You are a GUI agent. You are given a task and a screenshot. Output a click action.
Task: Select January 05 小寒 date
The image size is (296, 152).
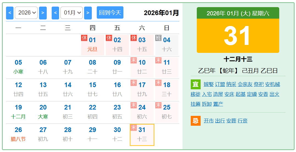18,67
